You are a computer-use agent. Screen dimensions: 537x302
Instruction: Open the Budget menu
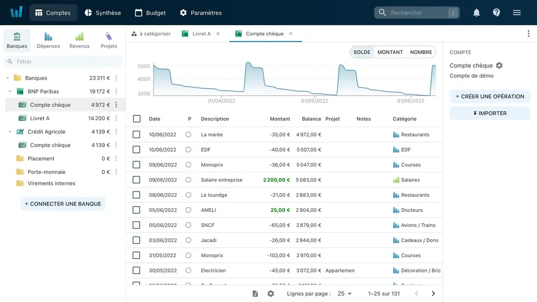pyautogui.click(x=150, y=13)
